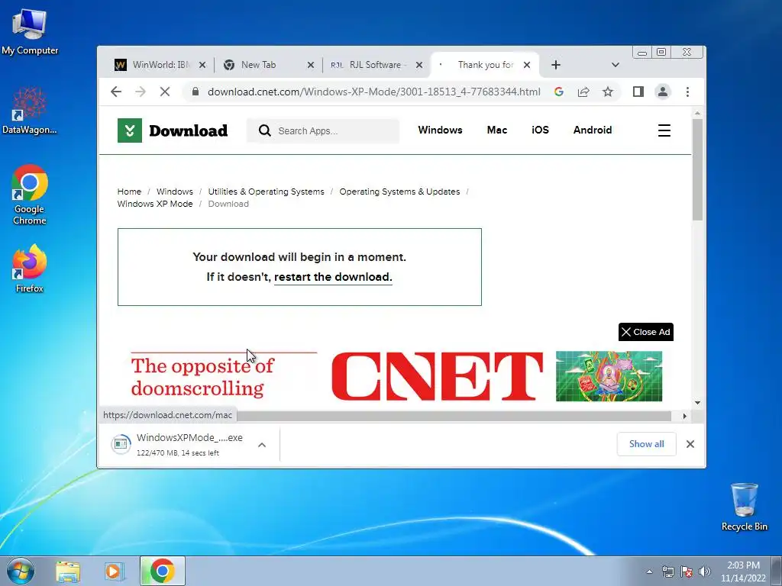Go back with the browser back arrow
Image resolution: width=782 pixels, height=586 pixels.
[116, 92]
